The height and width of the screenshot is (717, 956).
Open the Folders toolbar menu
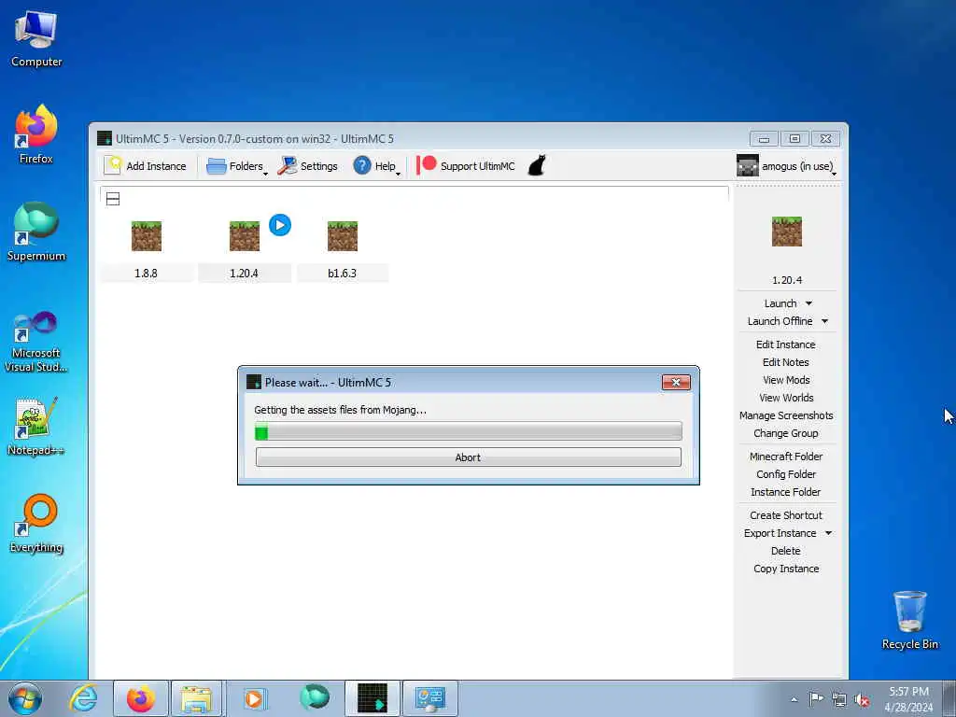[236, 166]
